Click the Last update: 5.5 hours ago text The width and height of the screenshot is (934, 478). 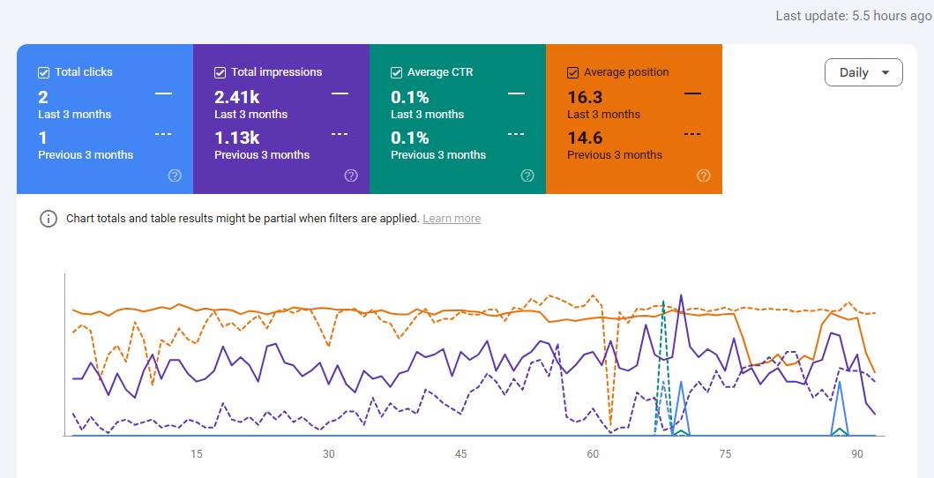coord(853,16)
